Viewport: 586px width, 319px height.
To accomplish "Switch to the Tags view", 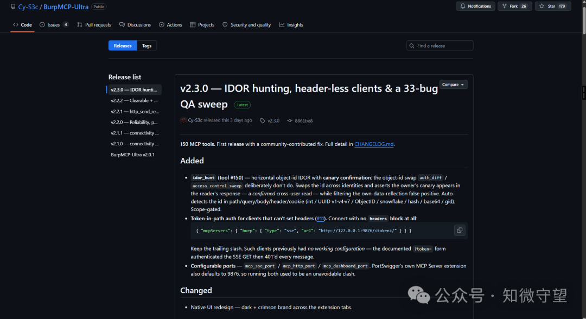I will tap(147, 46).
